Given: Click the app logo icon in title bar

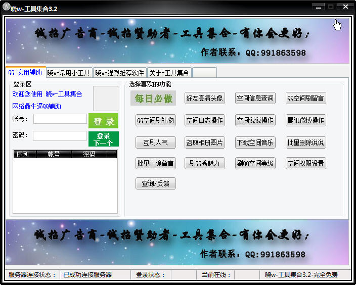Looking at the screenshot, I should [6, 7].
